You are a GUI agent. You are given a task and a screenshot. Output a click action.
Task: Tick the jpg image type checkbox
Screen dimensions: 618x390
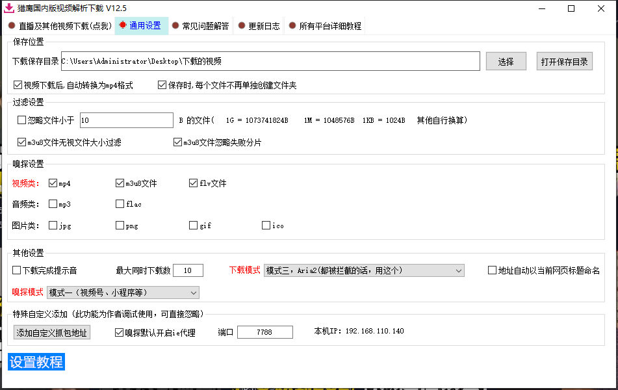(x=53, y=226)
